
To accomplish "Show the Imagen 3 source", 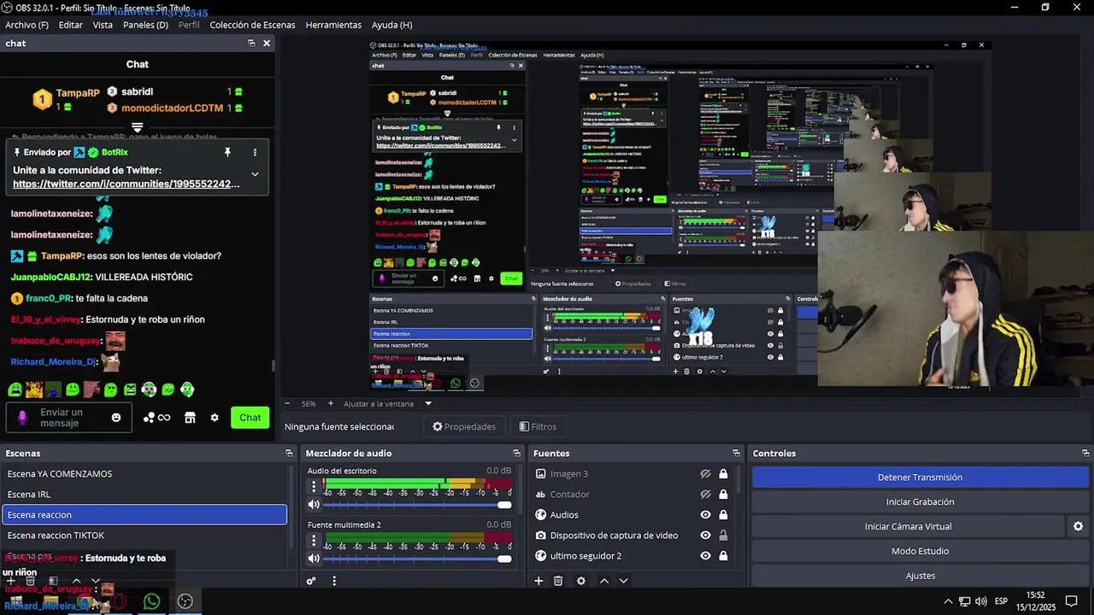I will [x=705, y=474].
